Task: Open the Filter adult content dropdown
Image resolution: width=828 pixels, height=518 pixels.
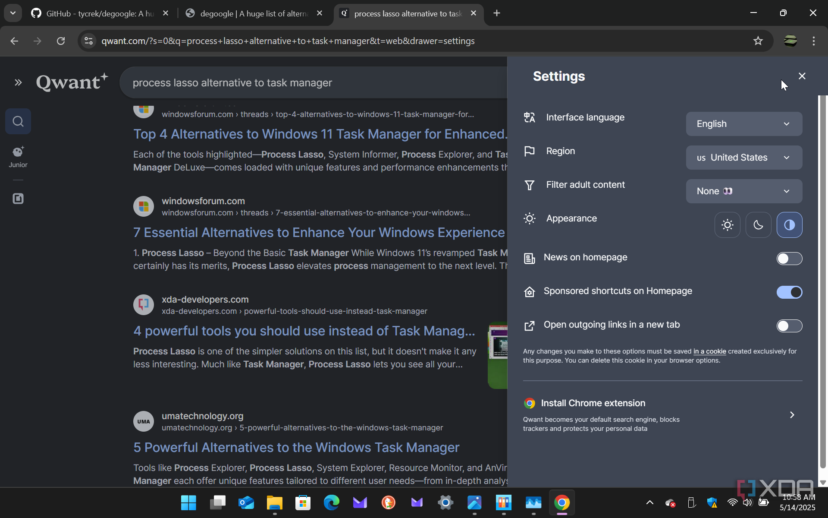Action: click(x=744, y=191)
